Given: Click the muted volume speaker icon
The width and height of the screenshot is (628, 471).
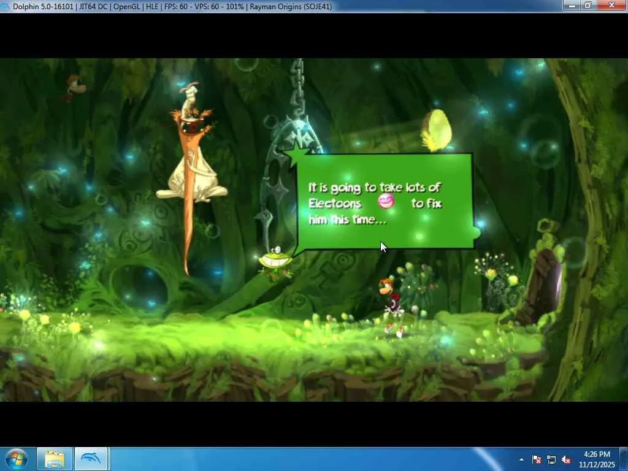Looking at the screenshot, I should pos(566,459).
